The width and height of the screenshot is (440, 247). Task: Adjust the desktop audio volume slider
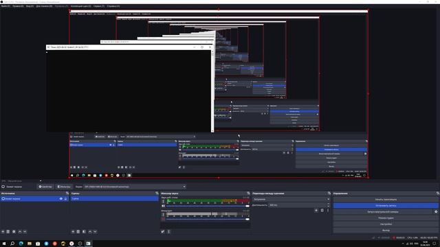pyautogui.click(x=208, y=206)
